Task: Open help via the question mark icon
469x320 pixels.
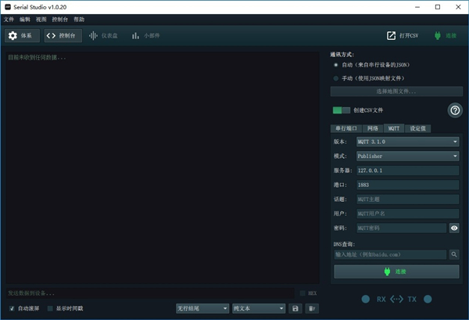Action: 454,110
